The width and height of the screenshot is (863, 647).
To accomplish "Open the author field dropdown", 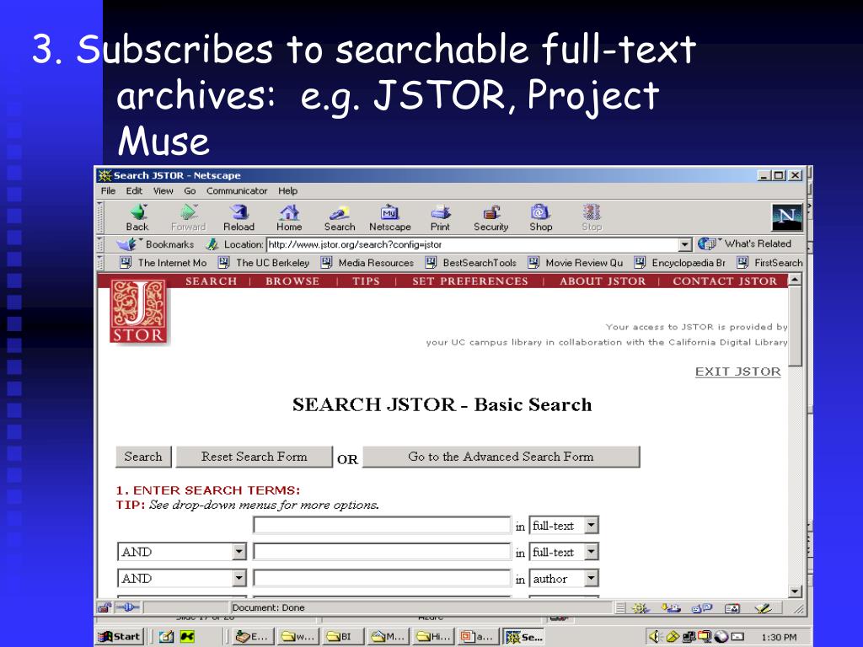I will tap(591, 578).
